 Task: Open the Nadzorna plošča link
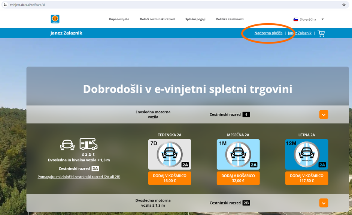click(268, 33)
